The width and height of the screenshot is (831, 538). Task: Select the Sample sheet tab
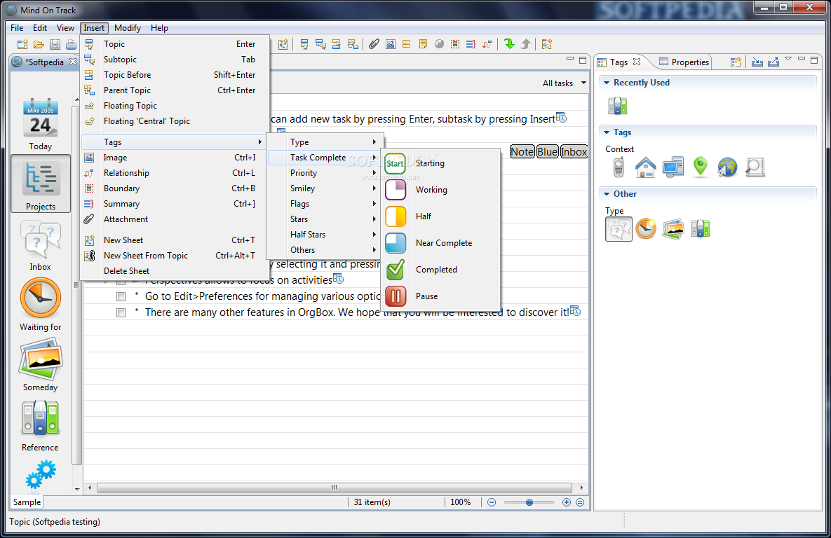click(x=27, y=502)
